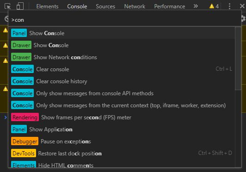246x172 pixels.
Task: Open the Sources tab
Action: click(105, 6)
